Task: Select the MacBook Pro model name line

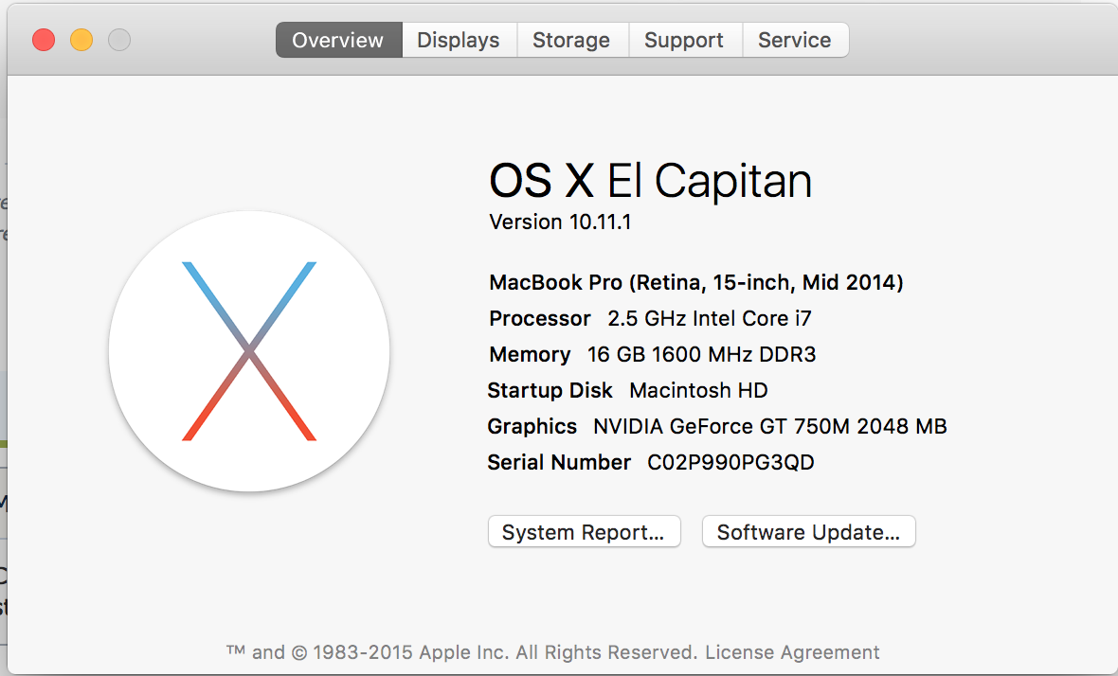Action: click(x=695, y=282)
